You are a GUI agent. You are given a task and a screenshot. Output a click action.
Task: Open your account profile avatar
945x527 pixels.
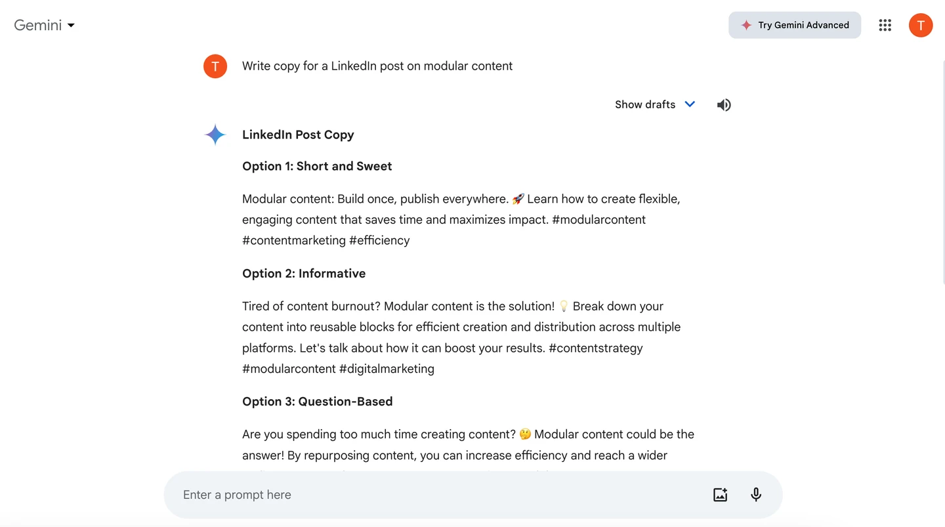(x=920, y=25)
